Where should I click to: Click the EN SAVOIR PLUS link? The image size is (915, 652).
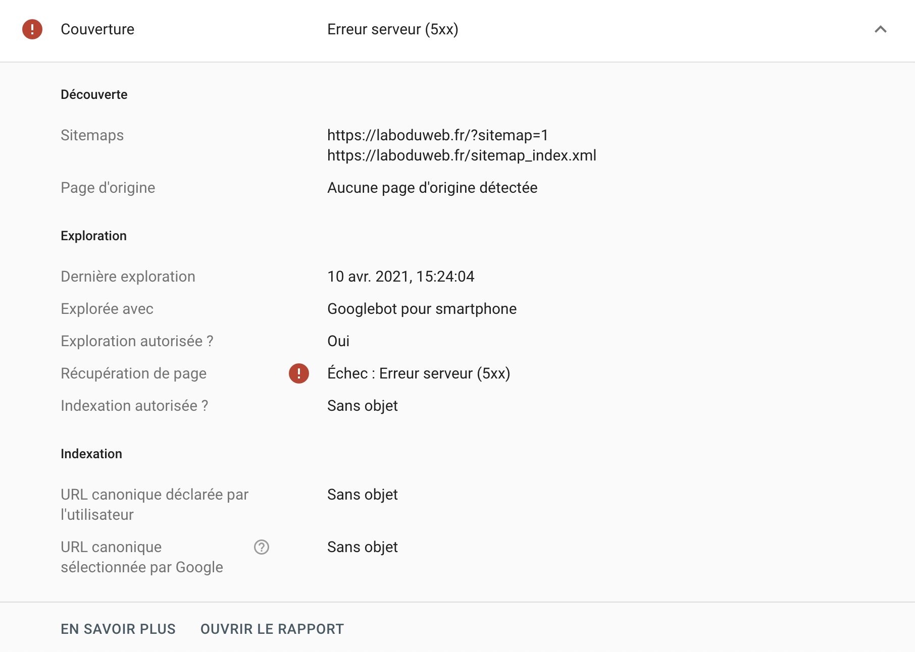pyautogui.click(x=118, y=629)
